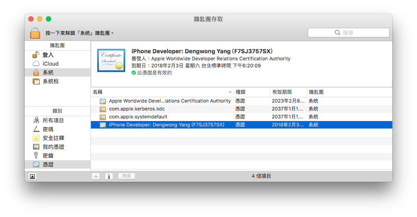This screenshot has height=217, width=417.
Task: Select the iPhone Developer: Dengwong Yang row
Action: 241,125
